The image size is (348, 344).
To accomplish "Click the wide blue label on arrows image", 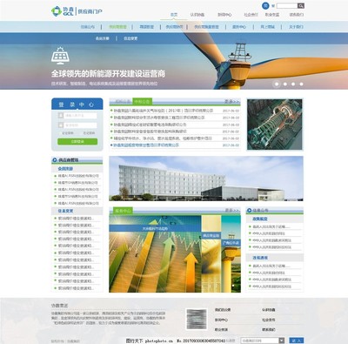I will [x=155, y=228].
